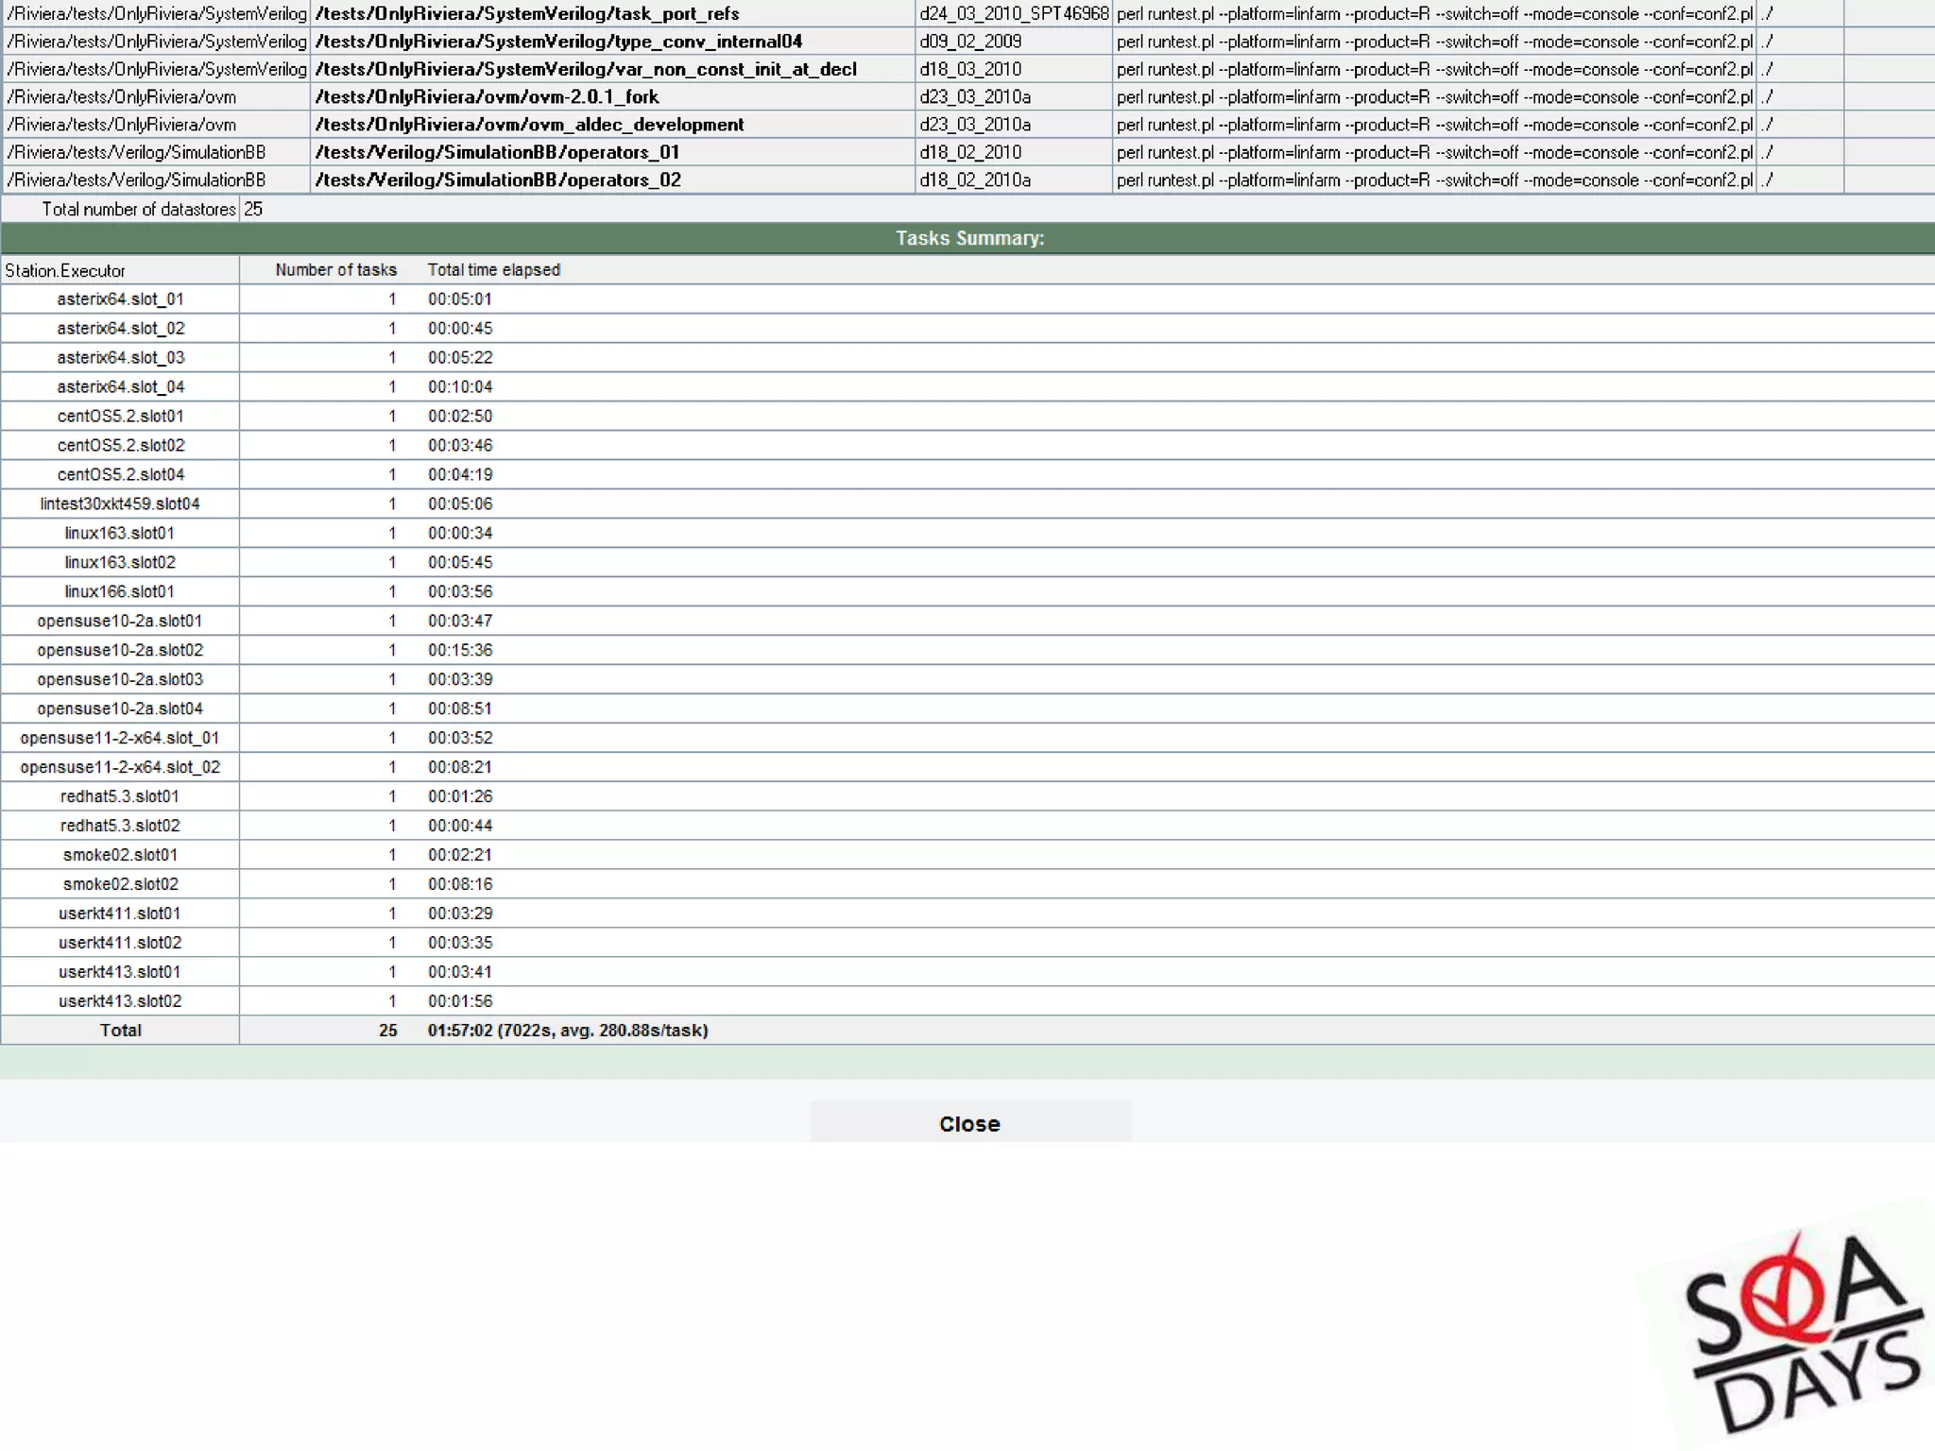Click the Total row at table bottom

point(120,1031)
